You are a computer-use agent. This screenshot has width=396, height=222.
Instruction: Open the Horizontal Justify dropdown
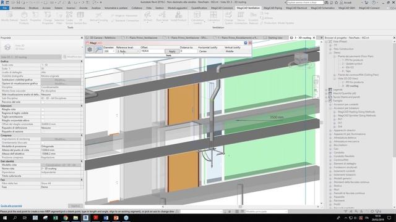point(210,51)
